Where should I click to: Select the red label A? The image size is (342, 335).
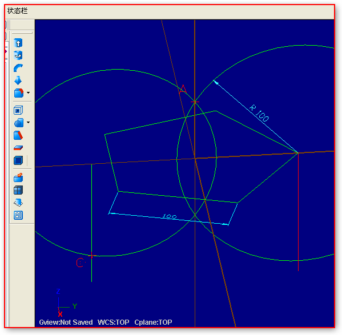point(183,89)
